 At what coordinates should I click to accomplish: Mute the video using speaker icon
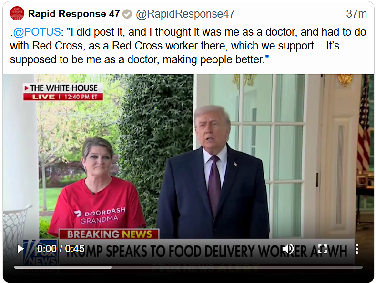(288, 249)
